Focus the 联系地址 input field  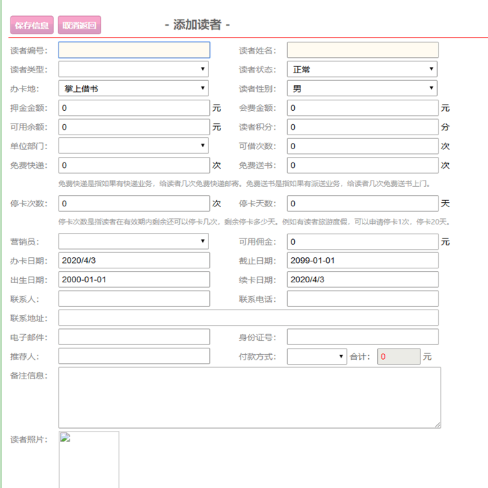click(x=248, y=318)
